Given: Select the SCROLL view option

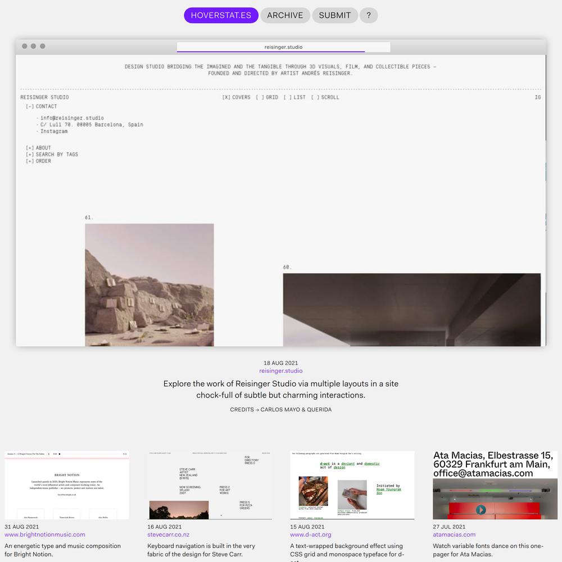Looking at the screenshot, I should pyautogui.click(x=325, y=97).
